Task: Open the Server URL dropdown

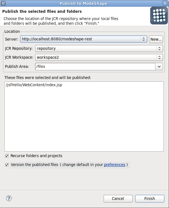Action: (x=144, y=39)
